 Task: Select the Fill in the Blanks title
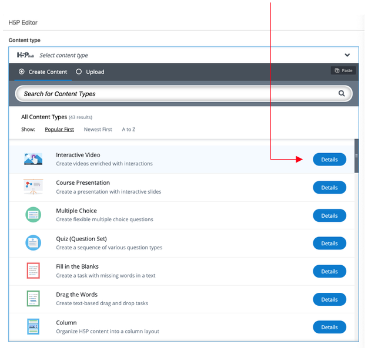pos(77,266)
